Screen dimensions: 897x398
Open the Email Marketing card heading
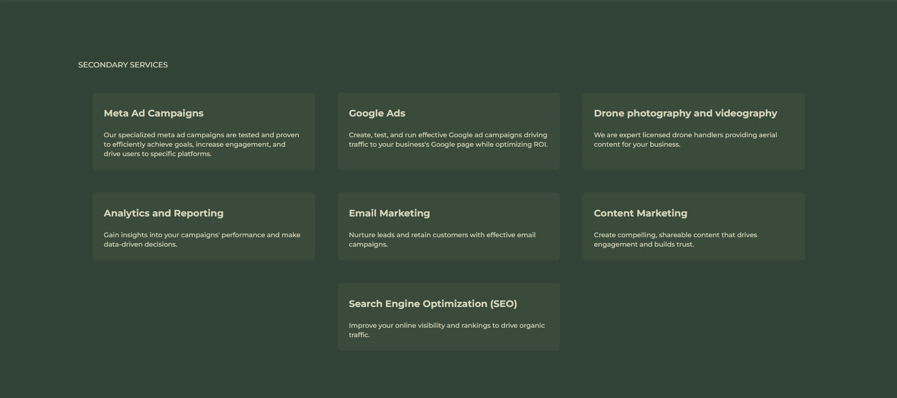pos(389,213)
